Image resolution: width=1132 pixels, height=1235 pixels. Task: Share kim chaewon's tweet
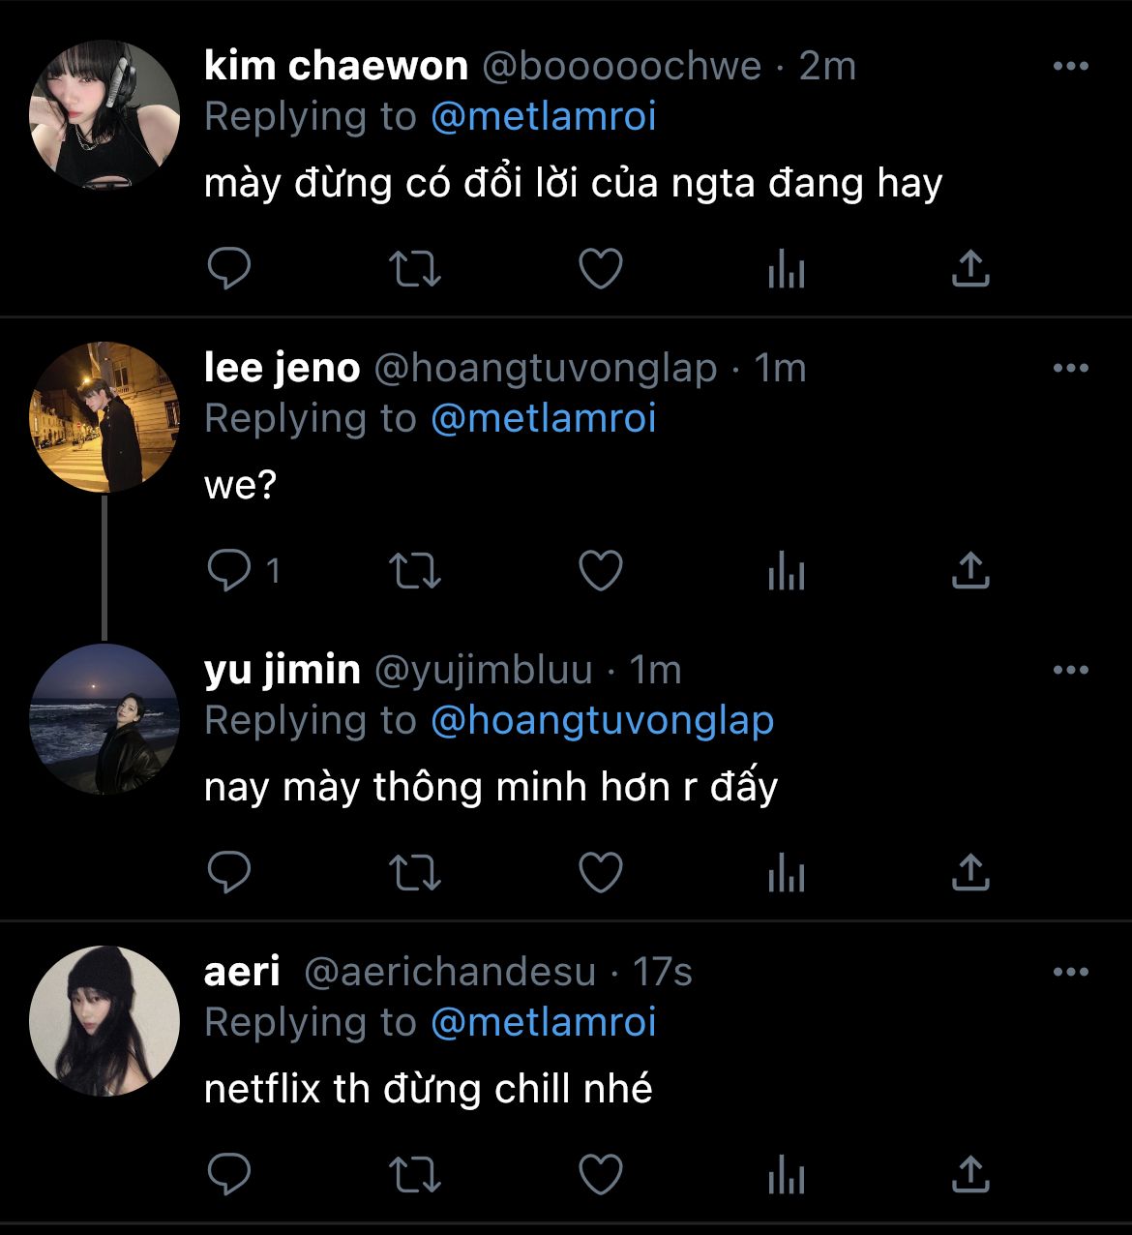(x=970, y=269)
